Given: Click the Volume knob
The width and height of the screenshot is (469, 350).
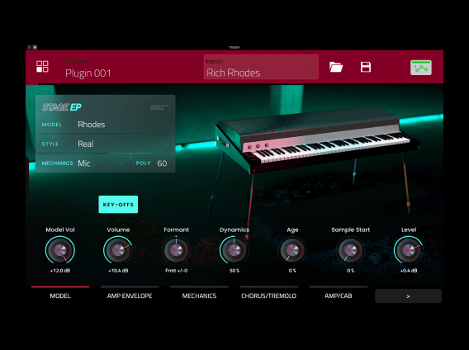Looking at the screenshot, I should point(118,250).
